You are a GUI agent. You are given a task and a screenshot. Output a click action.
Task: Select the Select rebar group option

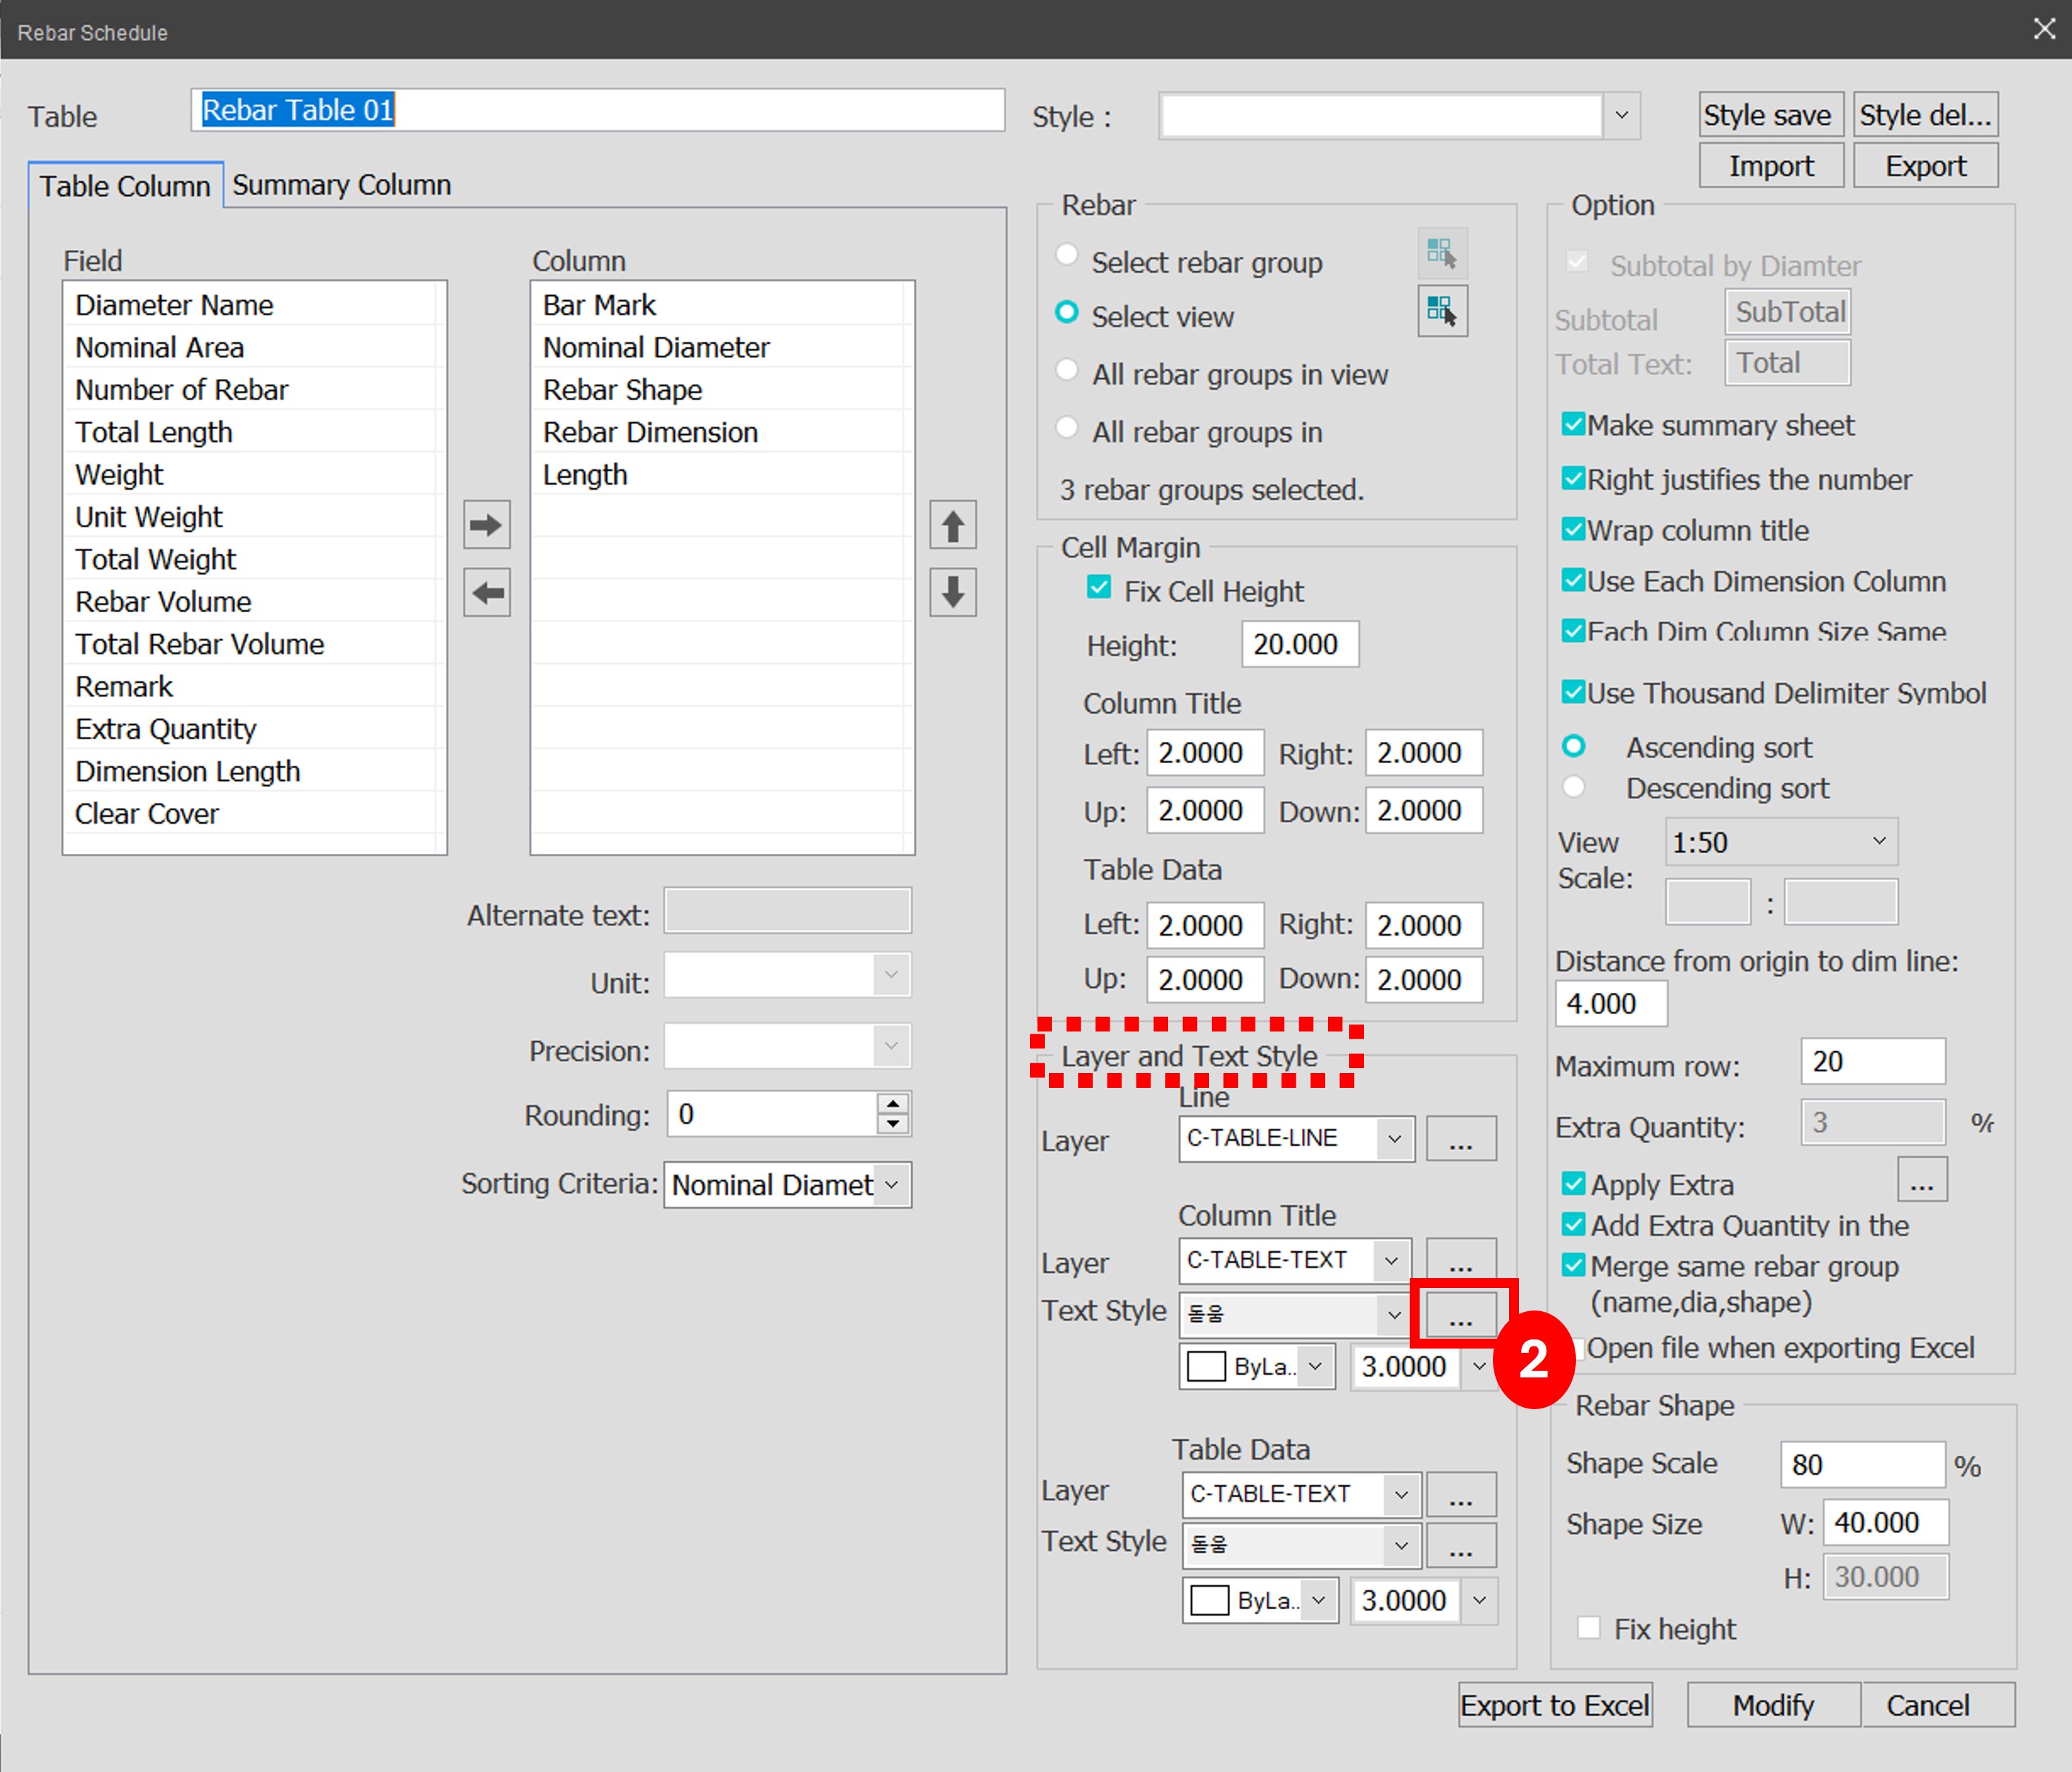(1067, 256)
